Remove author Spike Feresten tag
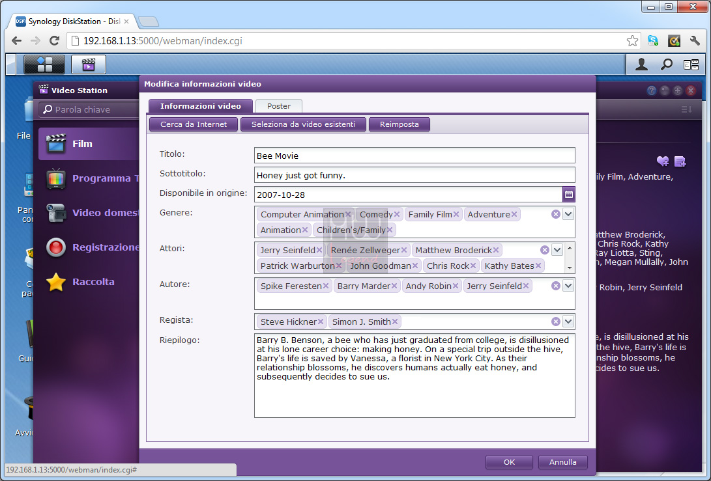 [x=326, y=286]
